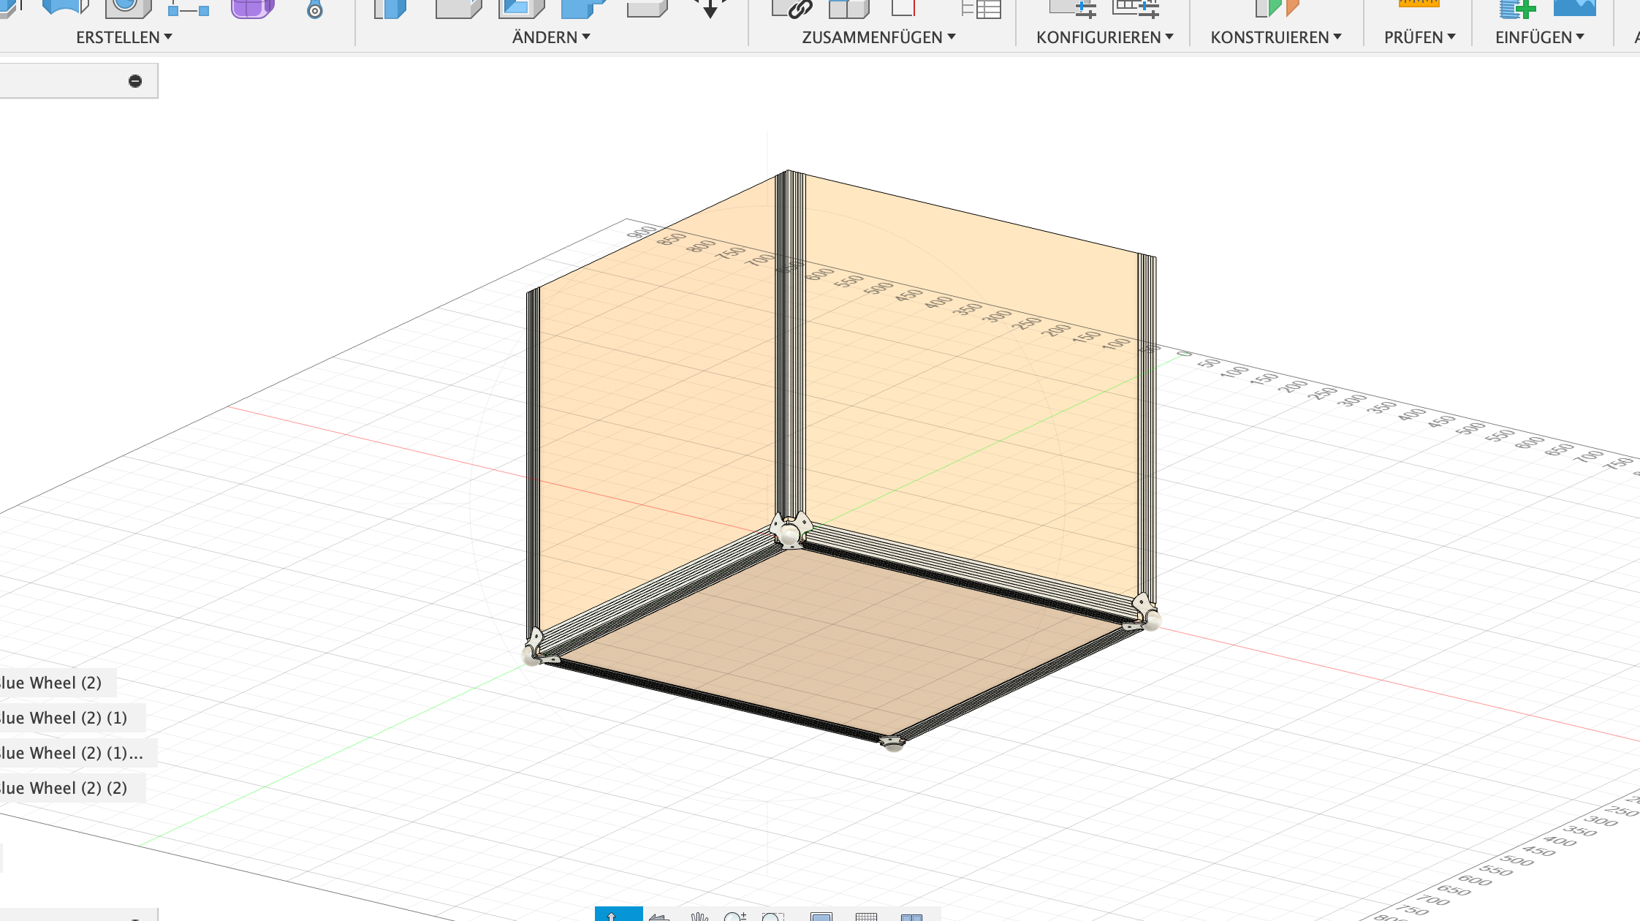Image resolution: width=1640 pixels, height=921 pixels.
Task: Open the ÄNDERN dropdown menu
Action: click(x=550, y=37)
